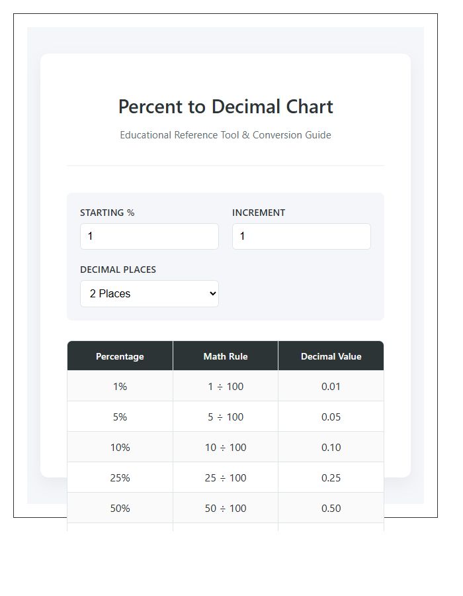Click inside the Increment input field

pyautogui.click(x=301, y=236)
